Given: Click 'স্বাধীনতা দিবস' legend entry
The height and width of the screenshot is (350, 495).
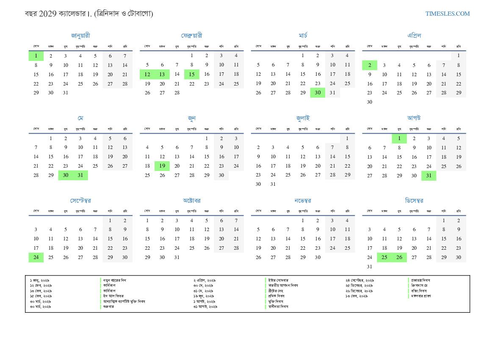Looking at the screenshot, I should [279, 306].
